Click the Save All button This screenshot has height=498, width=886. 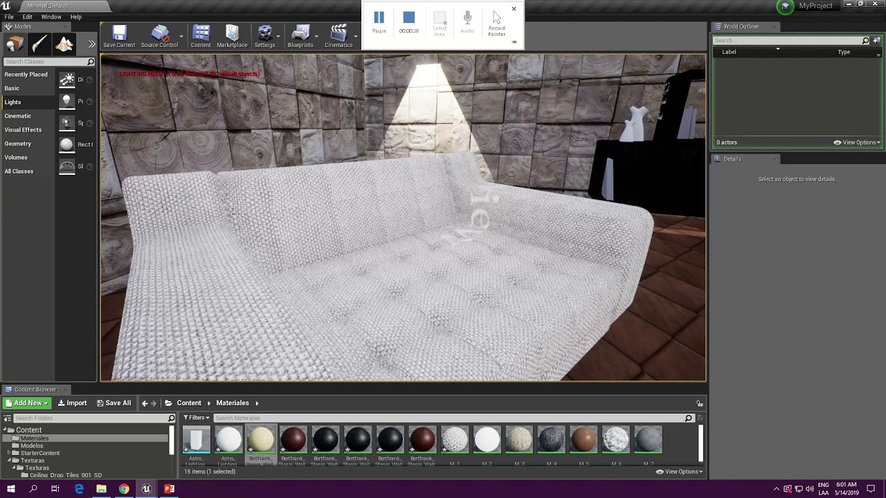[114, 403]
